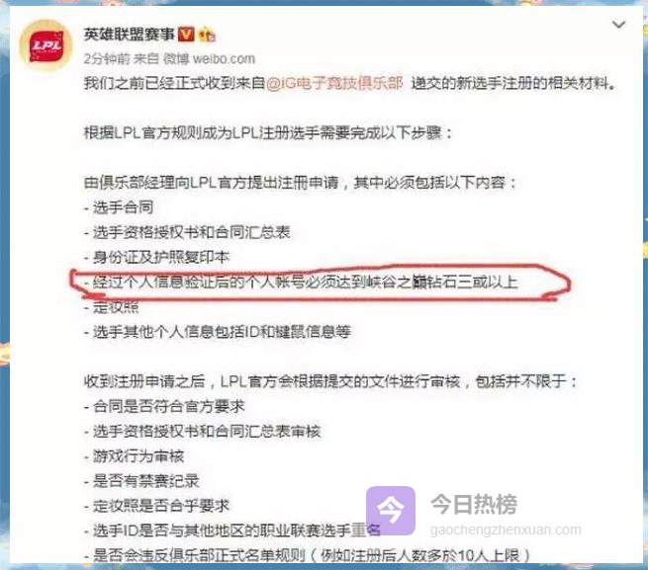
Task: Expand the post options chevron at top right
Action: tap(618, 25)
